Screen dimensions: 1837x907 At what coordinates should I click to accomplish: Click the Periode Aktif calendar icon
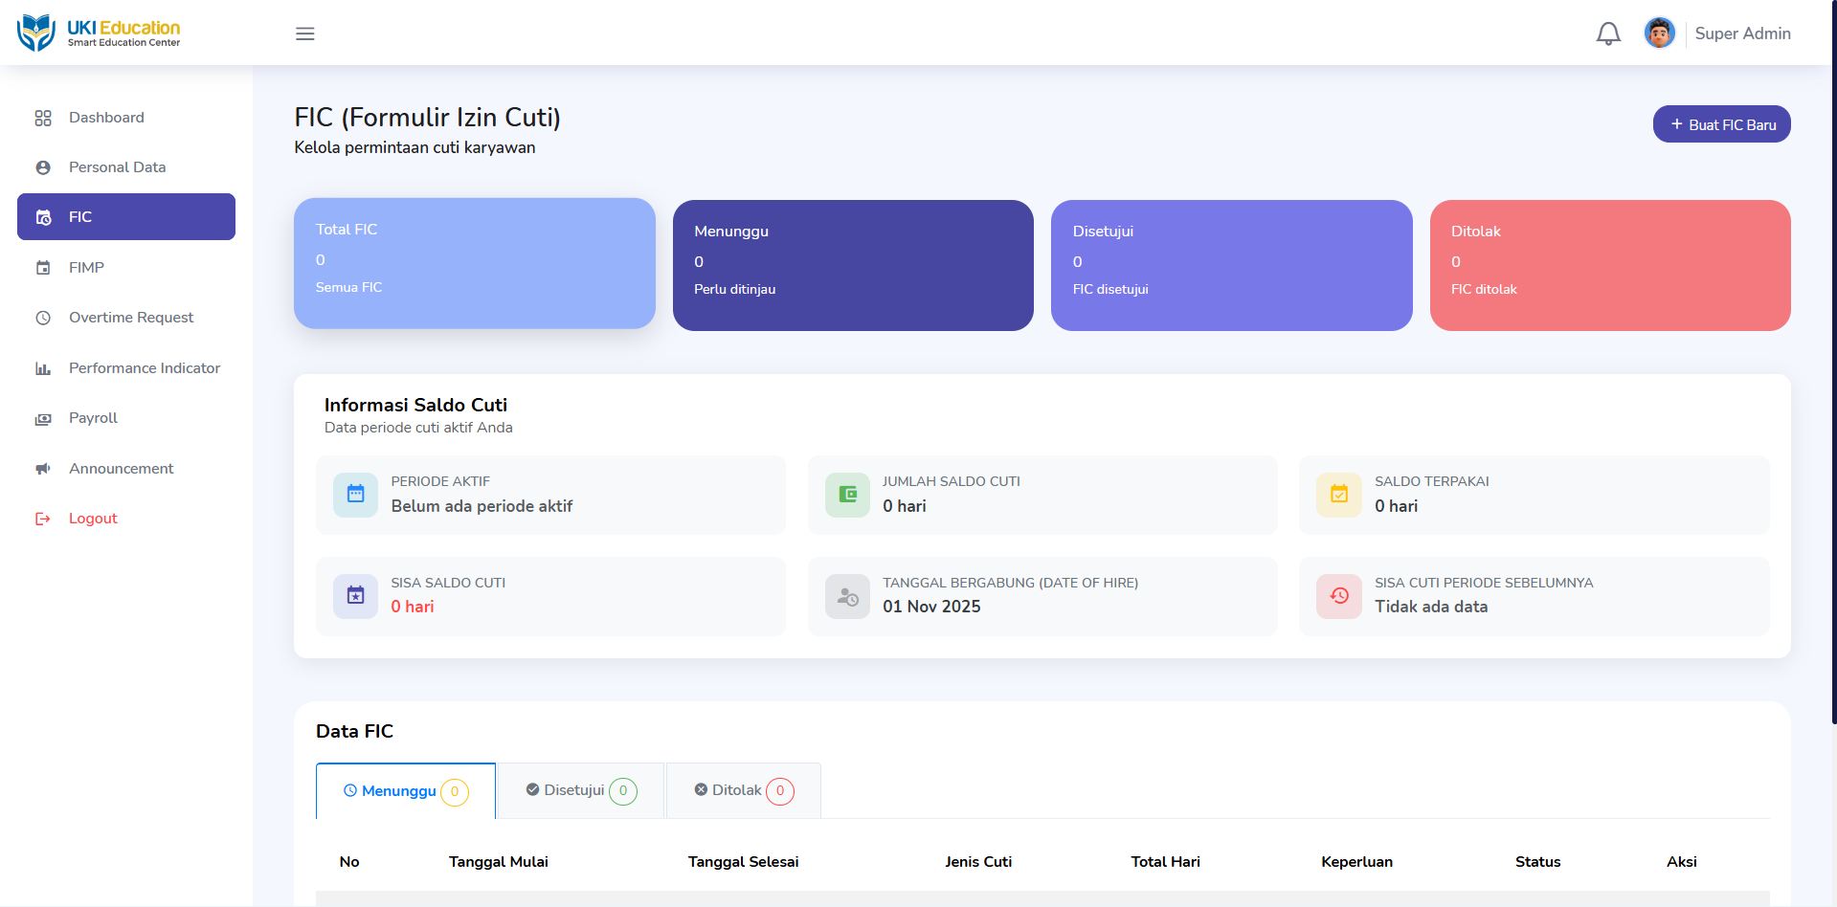click(356, 495)
